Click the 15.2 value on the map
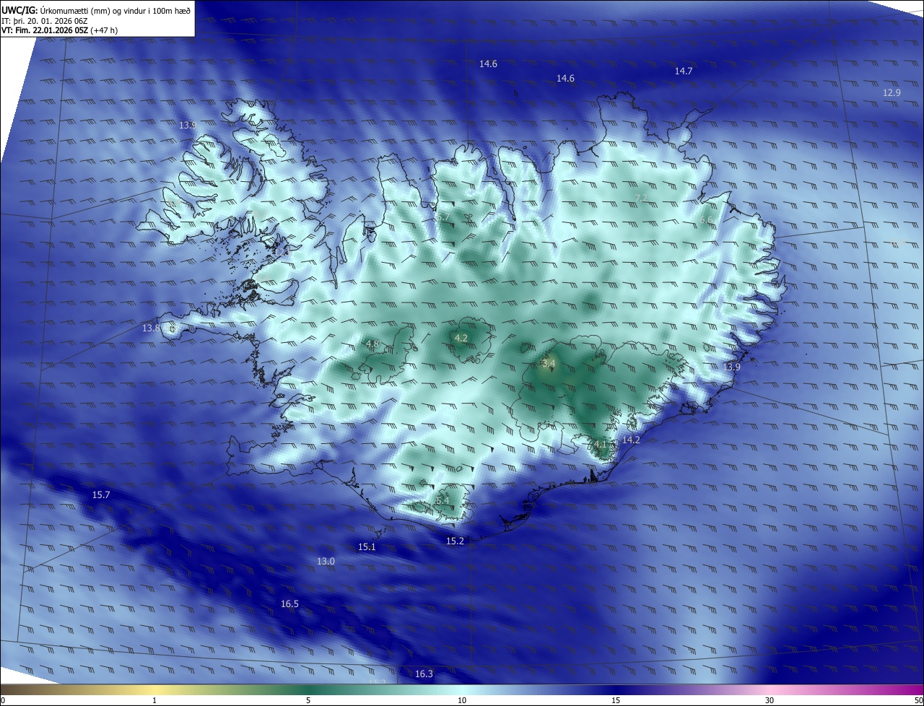924x706 pixels. tap(455, 541)
